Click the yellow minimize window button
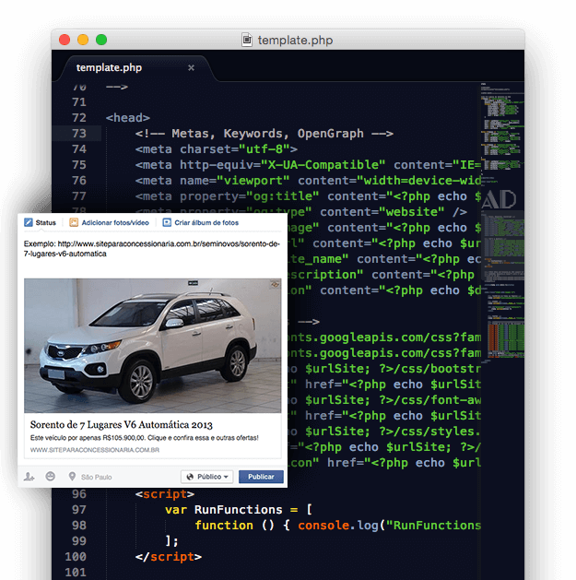The width and height of the screenshot is (576, 580). (83, 40)
